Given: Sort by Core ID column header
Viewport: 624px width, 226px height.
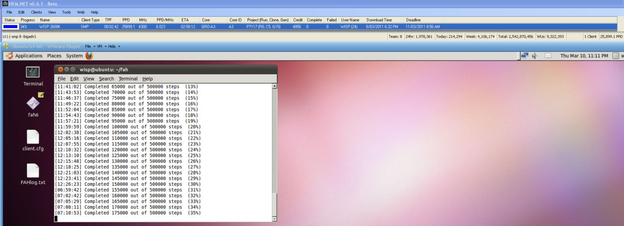Looking at the screenshot, I should (235, 20).
